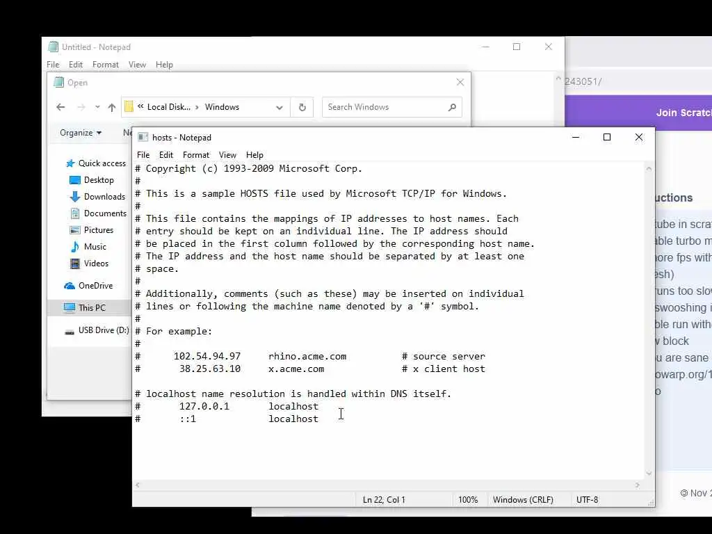Expand address bar history dropdown
Viewport: 712px width, 534px height.
[280, 108]
